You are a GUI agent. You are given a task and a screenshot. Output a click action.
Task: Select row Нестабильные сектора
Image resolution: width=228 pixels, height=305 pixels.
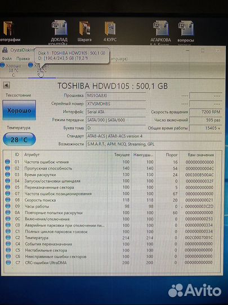point(110,250)
